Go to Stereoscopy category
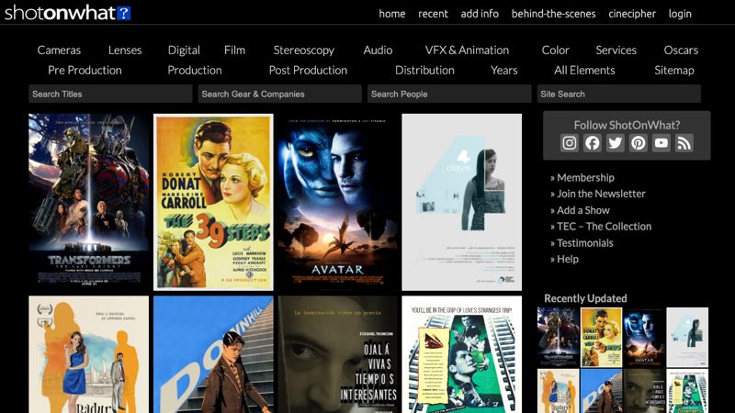 click(x=304, y=50)
